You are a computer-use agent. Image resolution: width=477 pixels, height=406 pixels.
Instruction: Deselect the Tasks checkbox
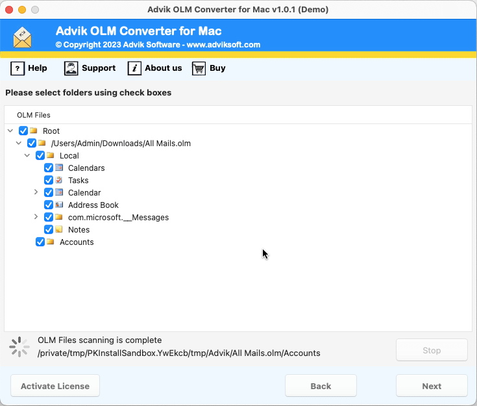point(49,181)
